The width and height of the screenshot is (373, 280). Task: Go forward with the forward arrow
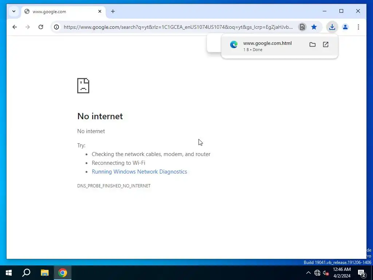tap(28, 27)
